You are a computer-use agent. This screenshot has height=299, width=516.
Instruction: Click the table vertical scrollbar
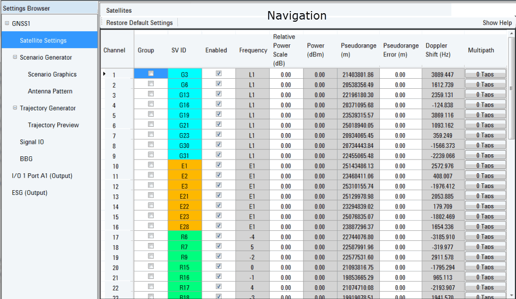point(511,158)
